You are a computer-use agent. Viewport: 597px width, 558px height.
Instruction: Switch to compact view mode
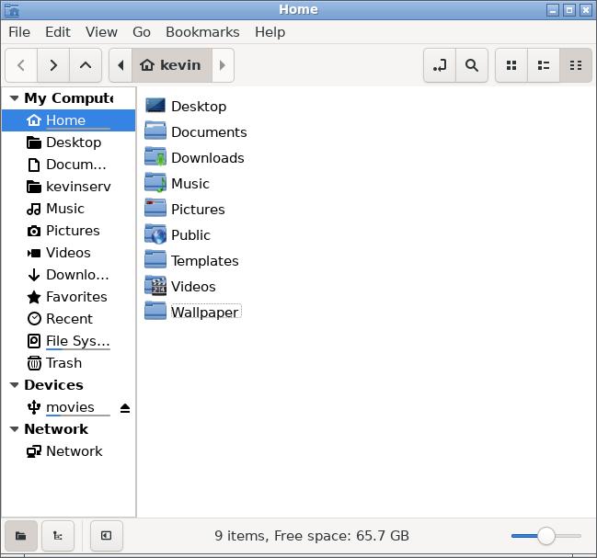click(575, 65)
